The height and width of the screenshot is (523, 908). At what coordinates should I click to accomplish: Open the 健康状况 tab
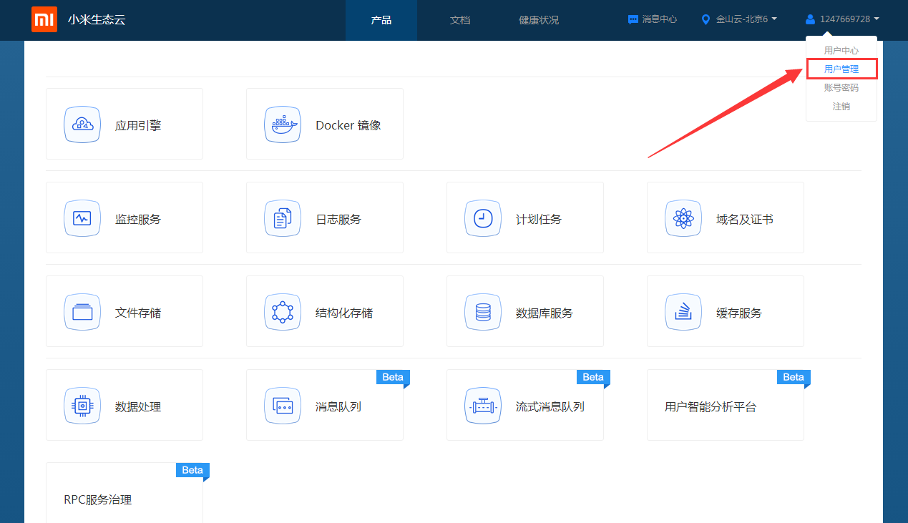[539, 20]
